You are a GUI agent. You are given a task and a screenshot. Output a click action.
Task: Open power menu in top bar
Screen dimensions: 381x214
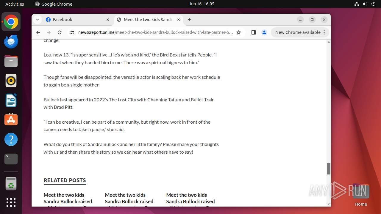[373, 4]
